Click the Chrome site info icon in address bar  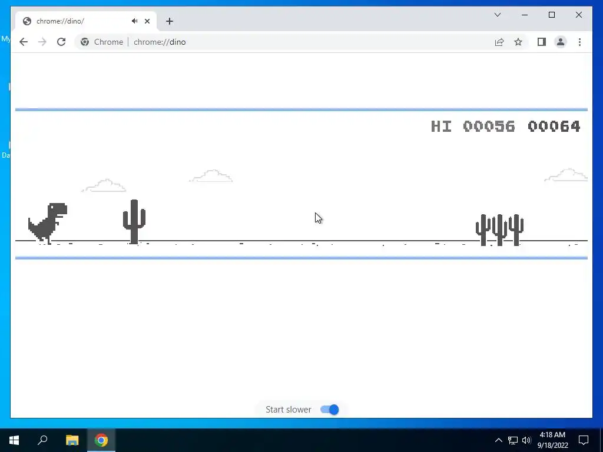click(x=85, y=42)
